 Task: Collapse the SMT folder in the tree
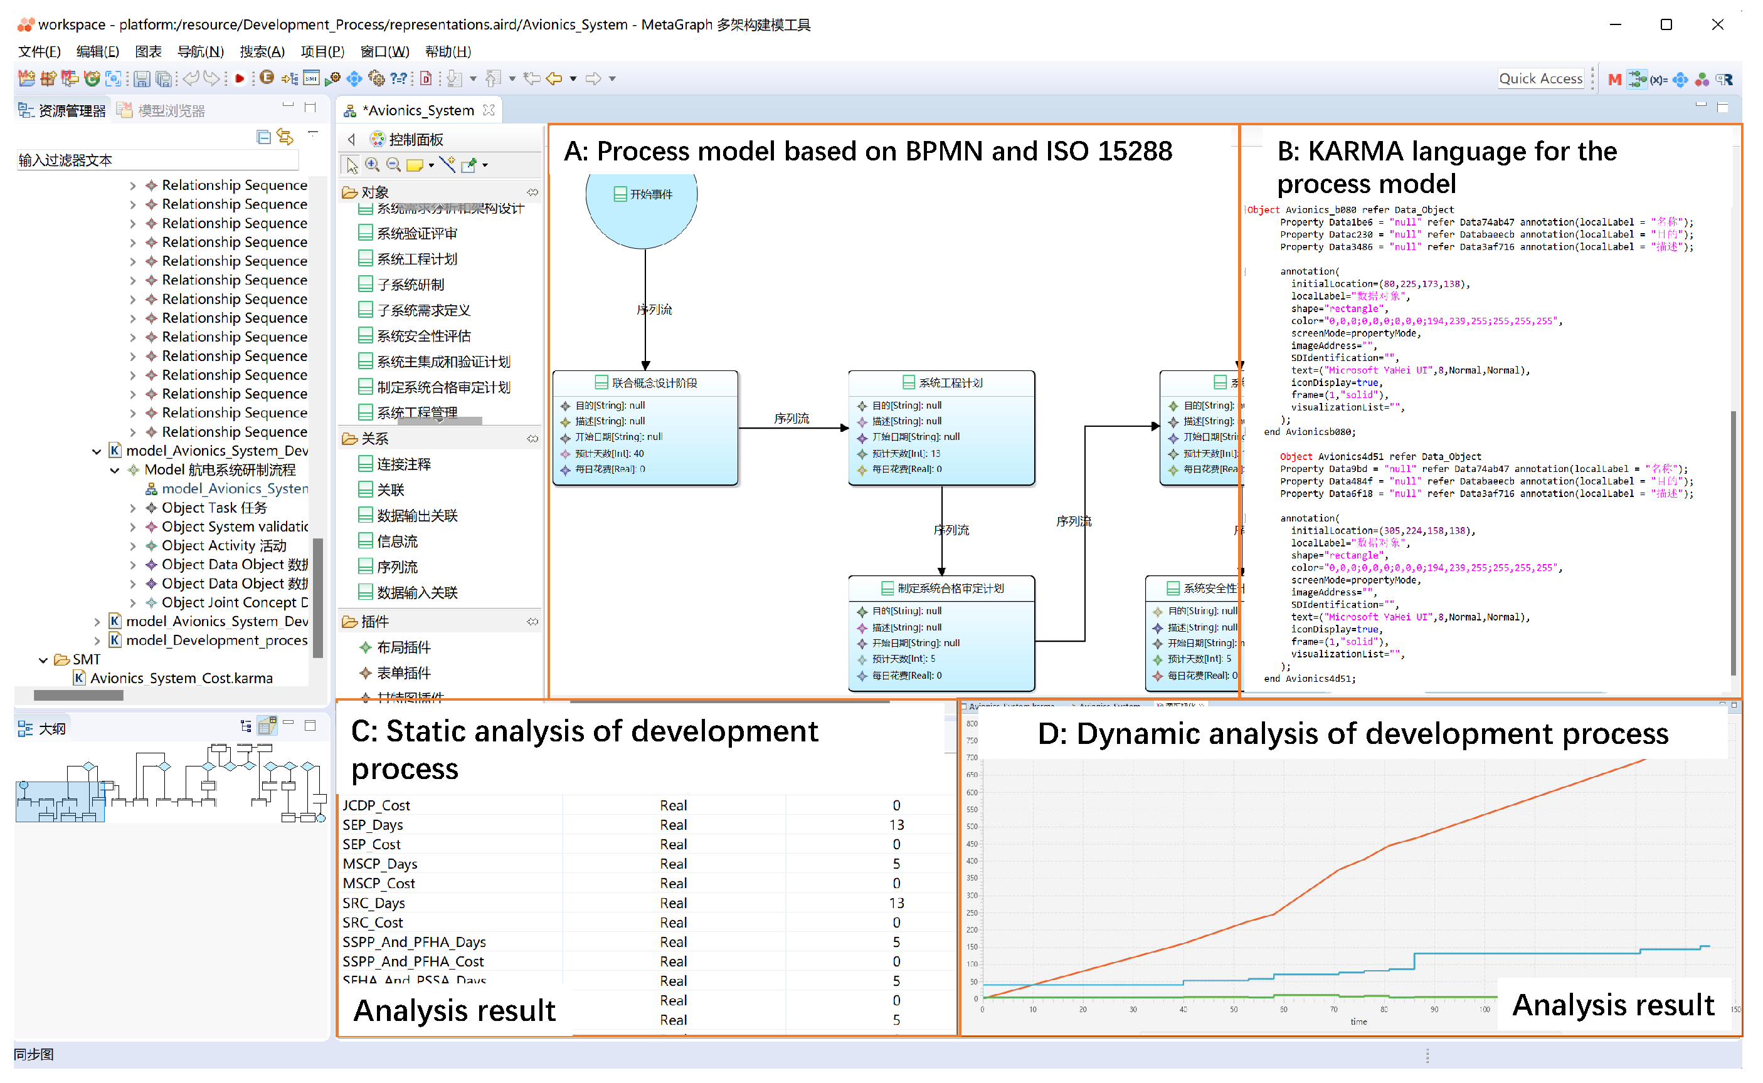point(43,661)
